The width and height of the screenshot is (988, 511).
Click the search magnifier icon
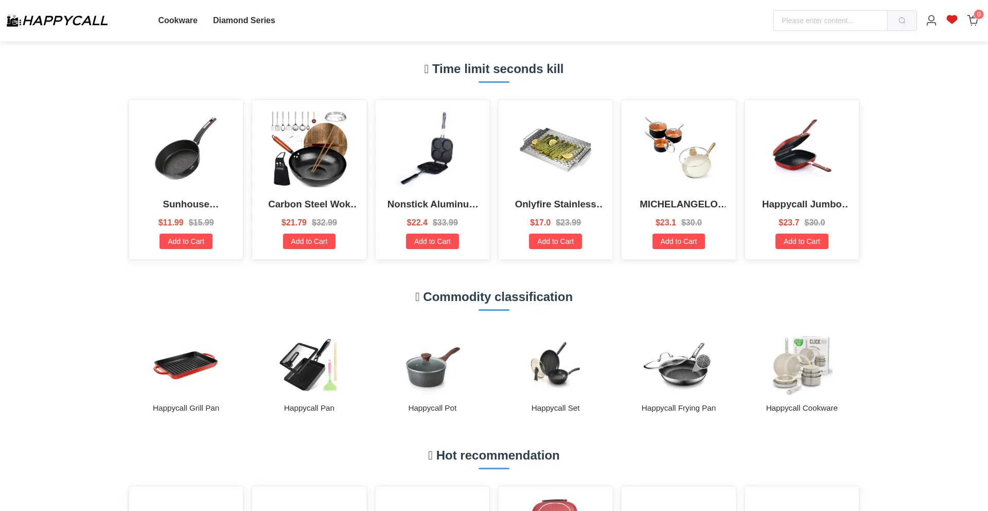pos(902,21)
